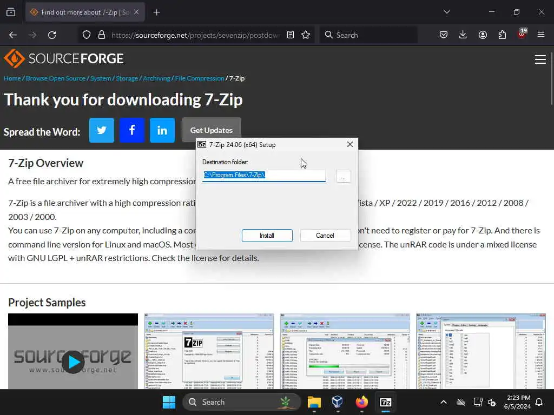
Task: Click the muted volume tray icon
Action: point(492,402)
